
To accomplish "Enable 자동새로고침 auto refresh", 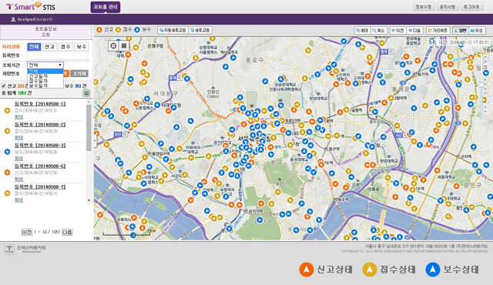I will pos(173,30).
